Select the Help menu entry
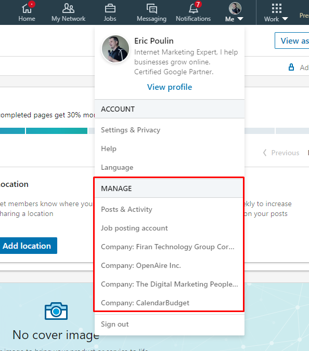Viewport: 309px width, 351px height. click(x=109, y=148)
